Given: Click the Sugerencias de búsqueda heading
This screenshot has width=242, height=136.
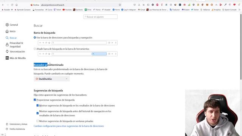Looking at the screenshot, I should (48, 91).
